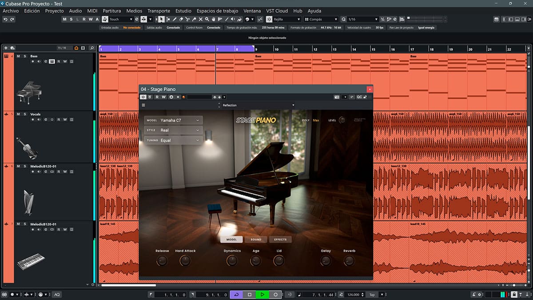Click the Record button in transport

(x=275, y=294)
